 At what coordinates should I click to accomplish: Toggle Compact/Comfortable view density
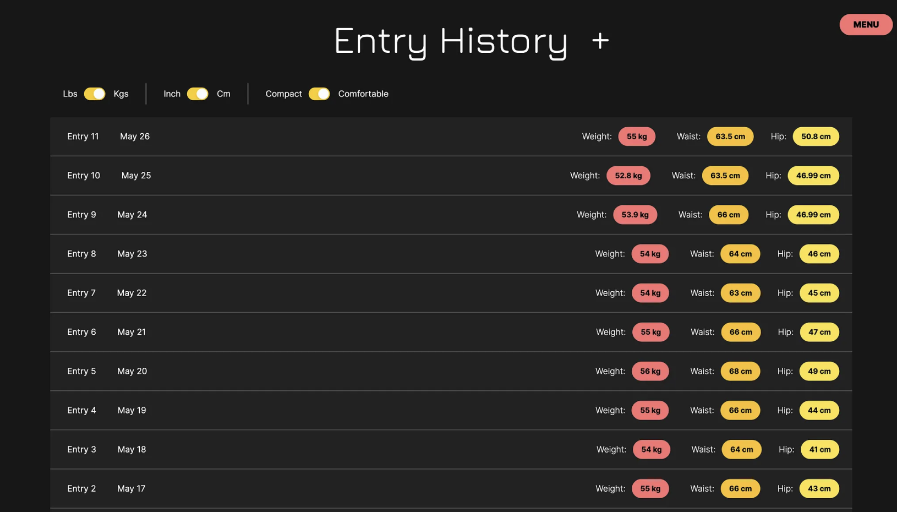(x=319, y=94)
